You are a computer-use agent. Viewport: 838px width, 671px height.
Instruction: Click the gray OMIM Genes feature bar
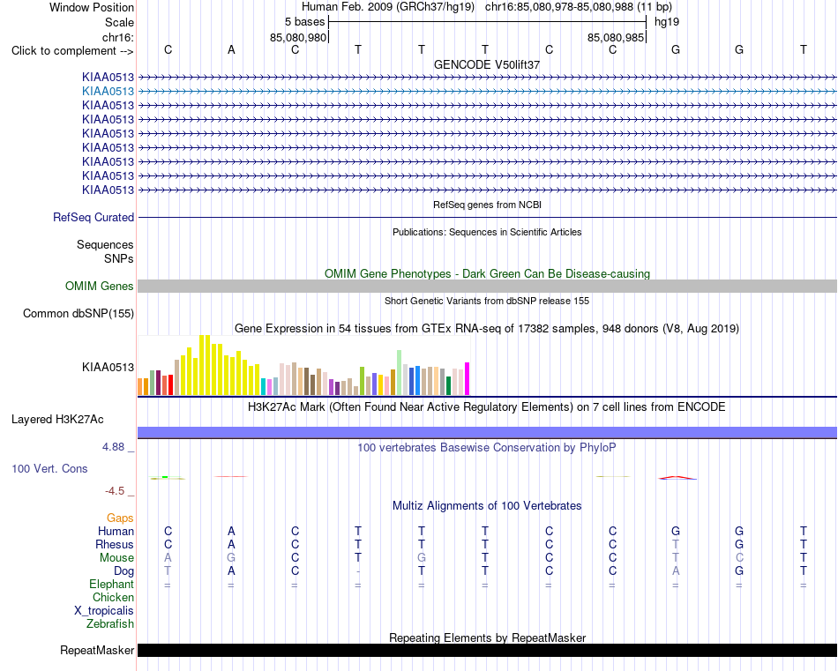click(487, 287)
